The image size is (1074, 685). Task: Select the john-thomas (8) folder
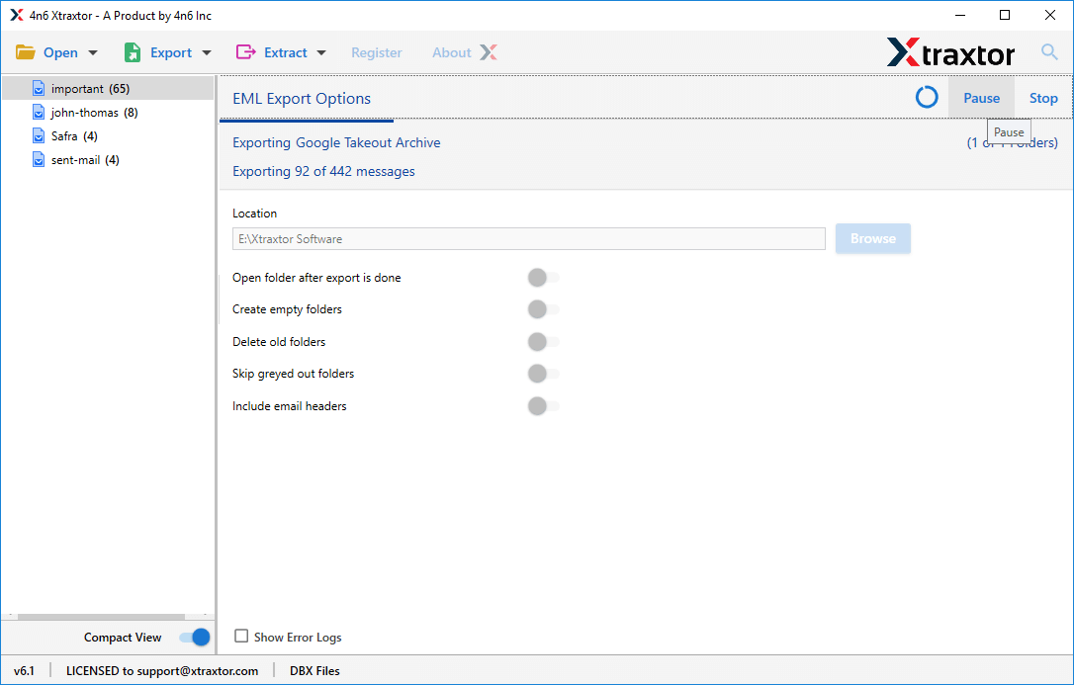tap(108, 113)
